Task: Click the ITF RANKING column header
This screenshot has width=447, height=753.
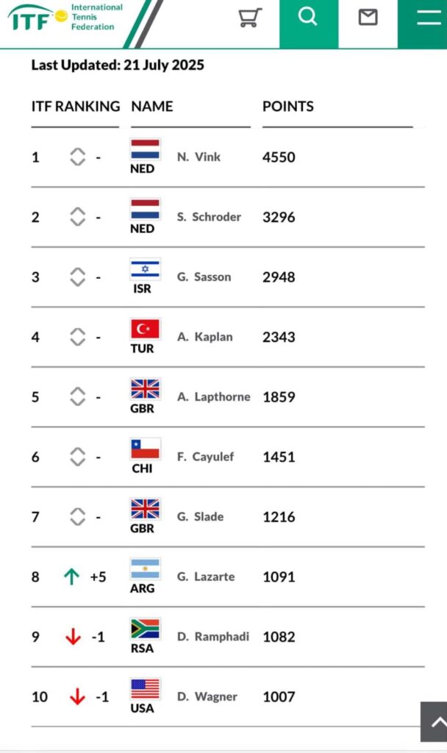Action: 76,106
